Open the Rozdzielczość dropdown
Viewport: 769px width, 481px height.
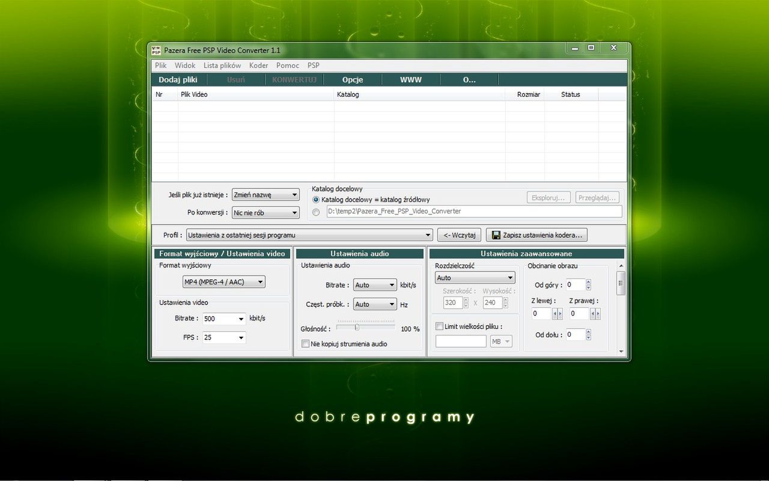tap(475, 278)
